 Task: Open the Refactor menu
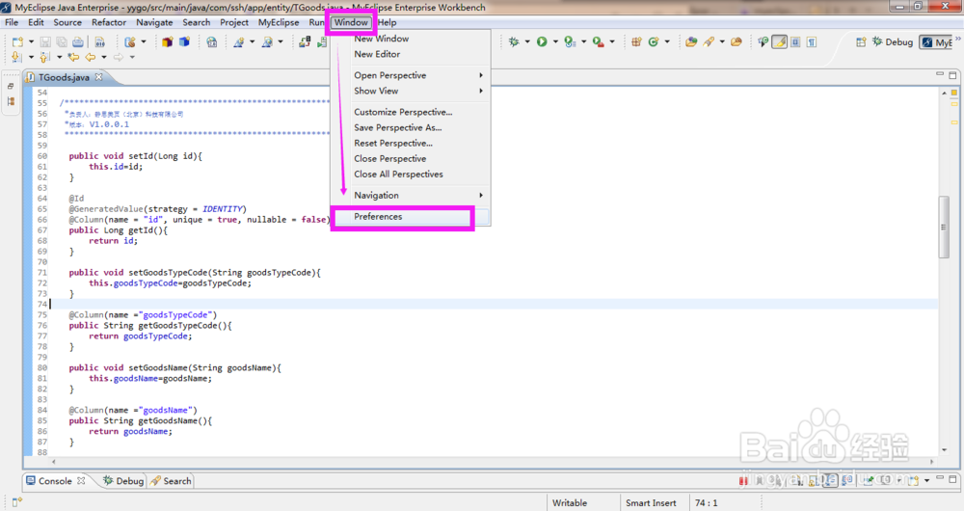pyautogui.click(x=109, y=22)
